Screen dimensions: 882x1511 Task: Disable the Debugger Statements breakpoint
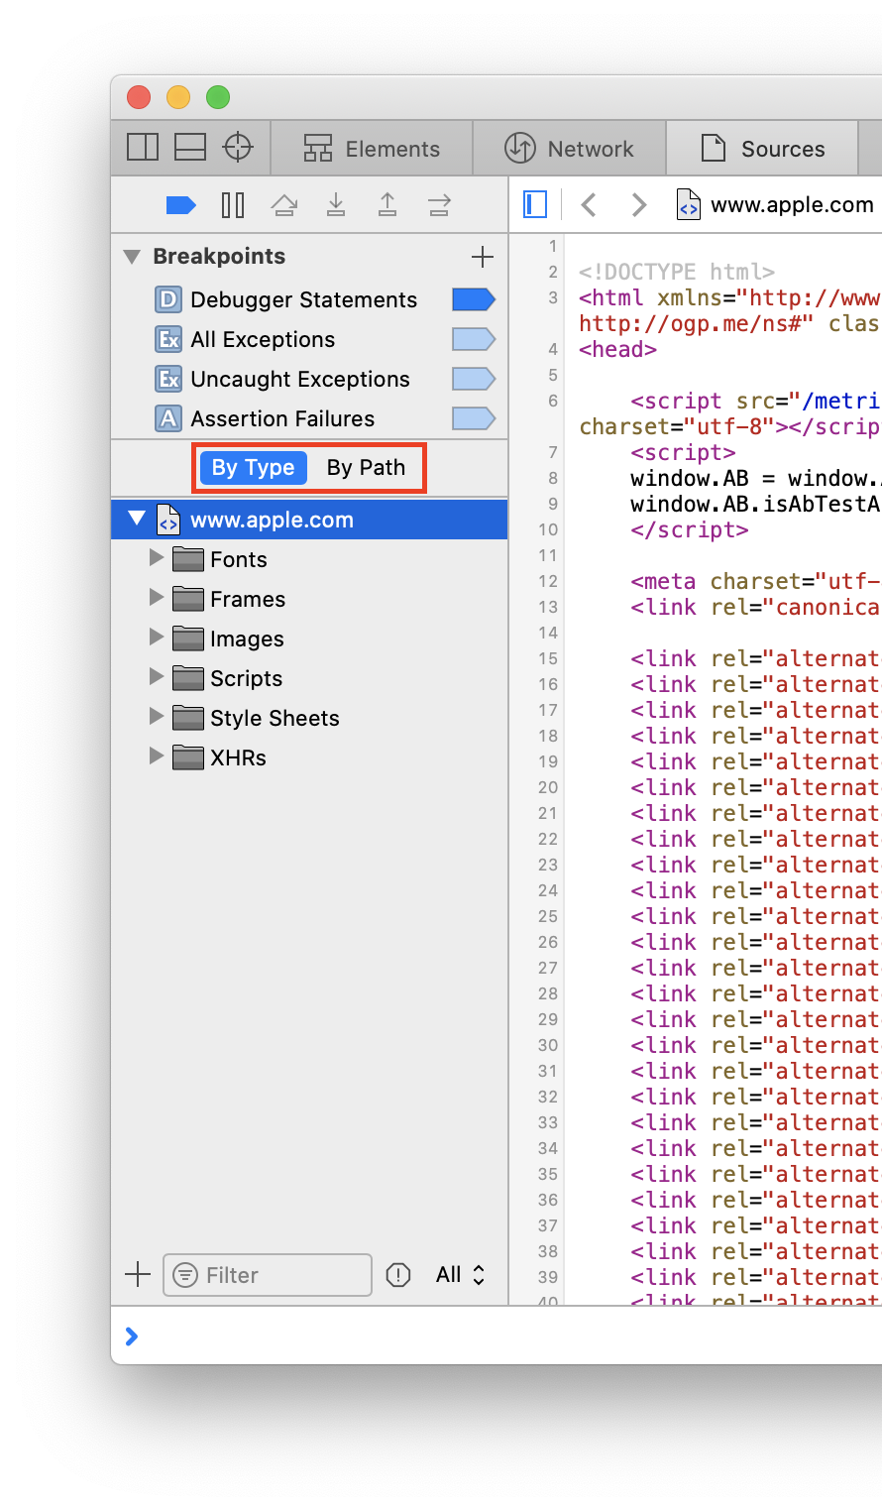click(473, 299)
